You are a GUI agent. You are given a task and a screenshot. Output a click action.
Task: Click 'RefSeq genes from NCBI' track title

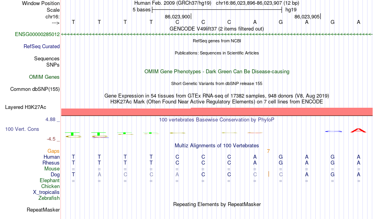point(217,41)
